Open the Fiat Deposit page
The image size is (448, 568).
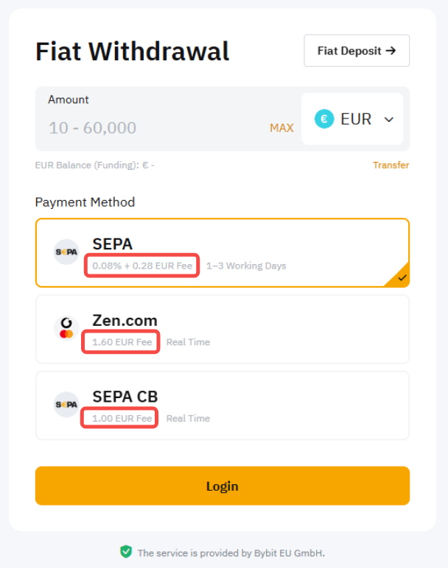357,51
